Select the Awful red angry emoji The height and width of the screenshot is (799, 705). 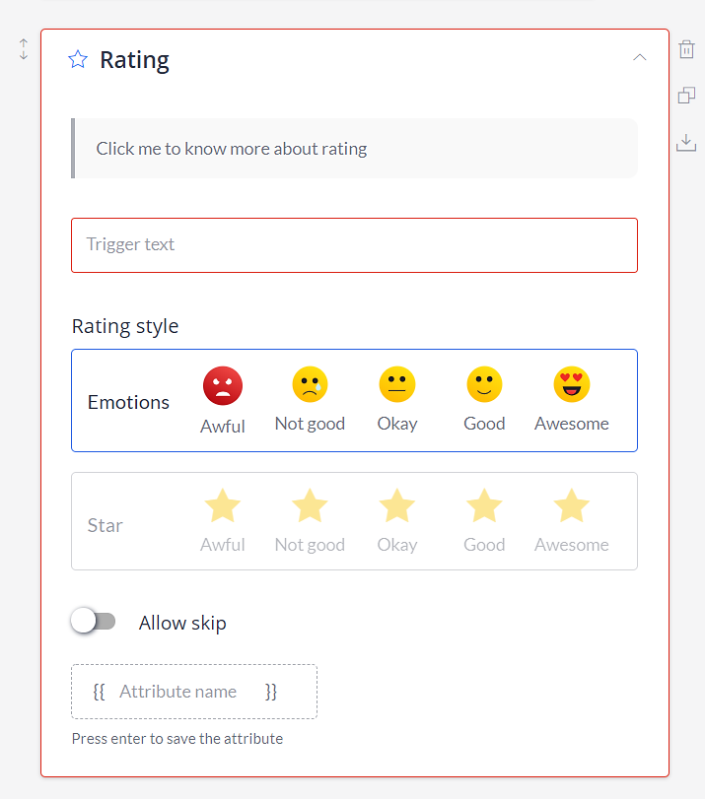tap(223, 385)
